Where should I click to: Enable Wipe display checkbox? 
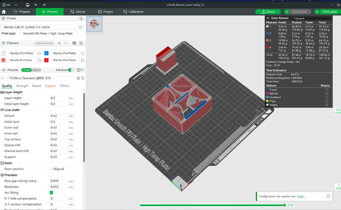point(327,101)
